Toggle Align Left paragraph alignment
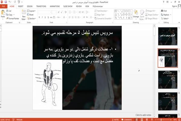Image resolution: width=181 pixels, height=121 pixels. (x=69, y=17)
